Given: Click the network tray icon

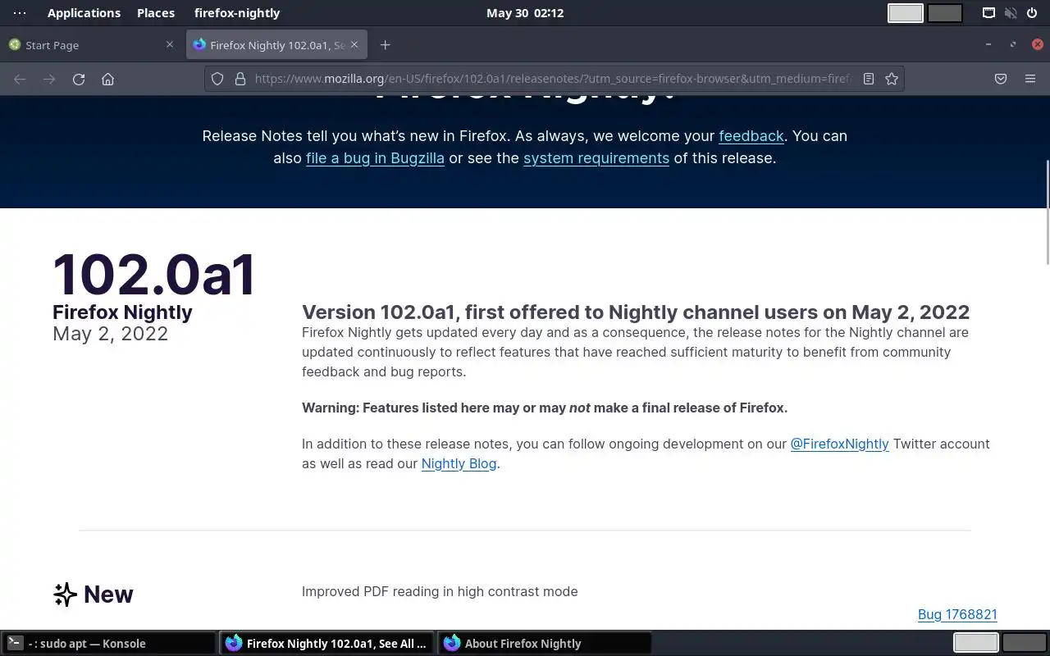Looking at the screenshot, I should [x=989, y=13].
